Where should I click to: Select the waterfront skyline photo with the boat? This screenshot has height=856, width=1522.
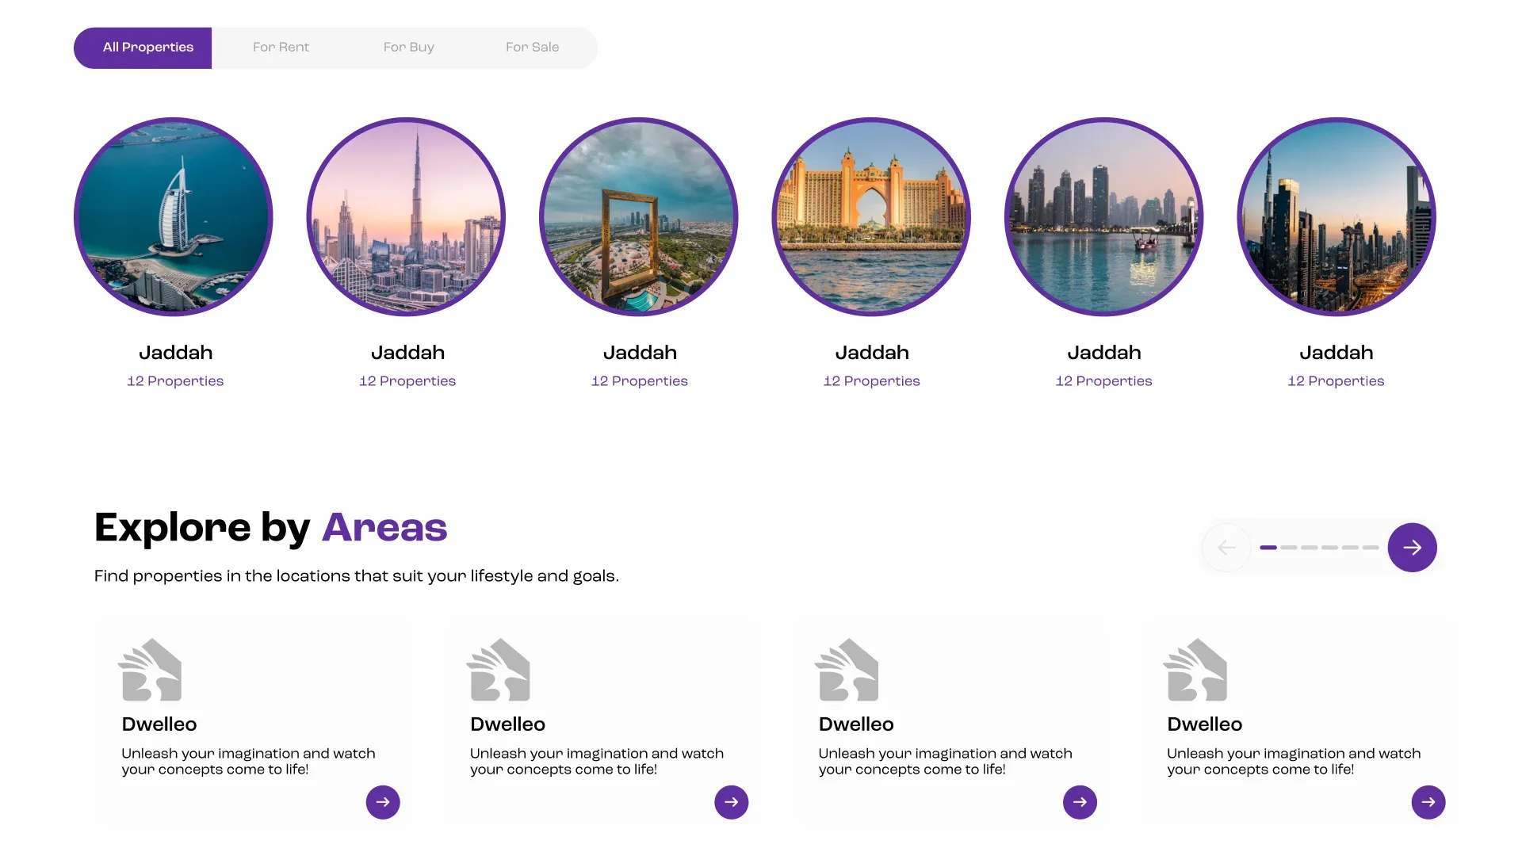tap(1104, 216)
